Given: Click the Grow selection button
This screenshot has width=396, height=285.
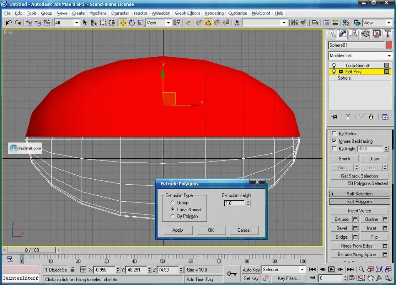Looking at the screenshot, I should [x=374, y=158].
